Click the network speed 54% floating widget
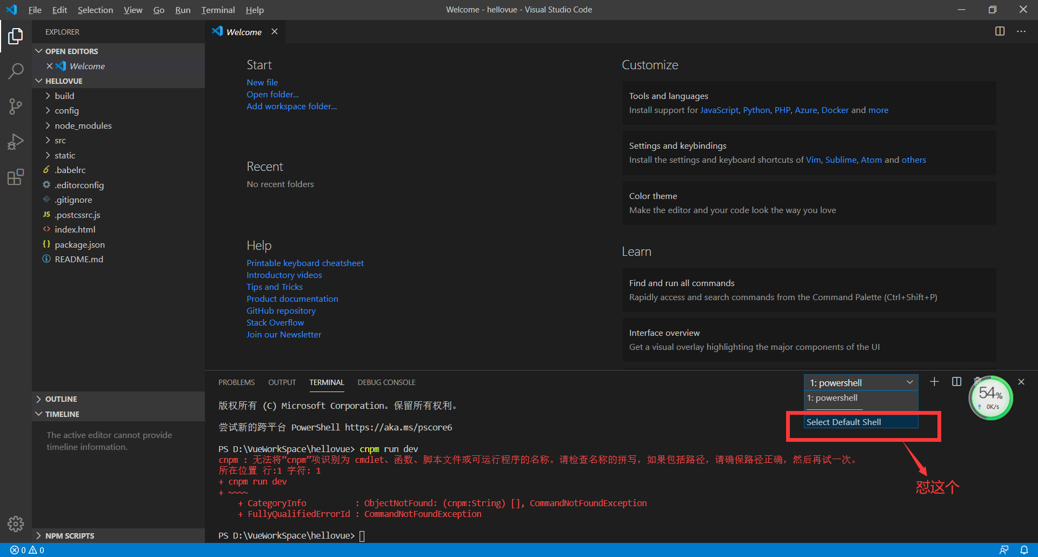1038x557 pixels. (990, 398)
